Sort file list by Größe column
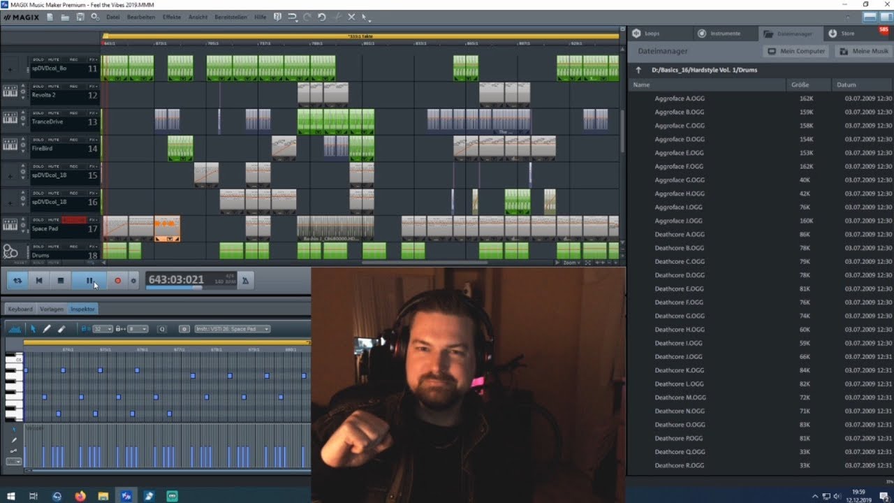Viewport: 894px width, 503px height. coord(807,85)
